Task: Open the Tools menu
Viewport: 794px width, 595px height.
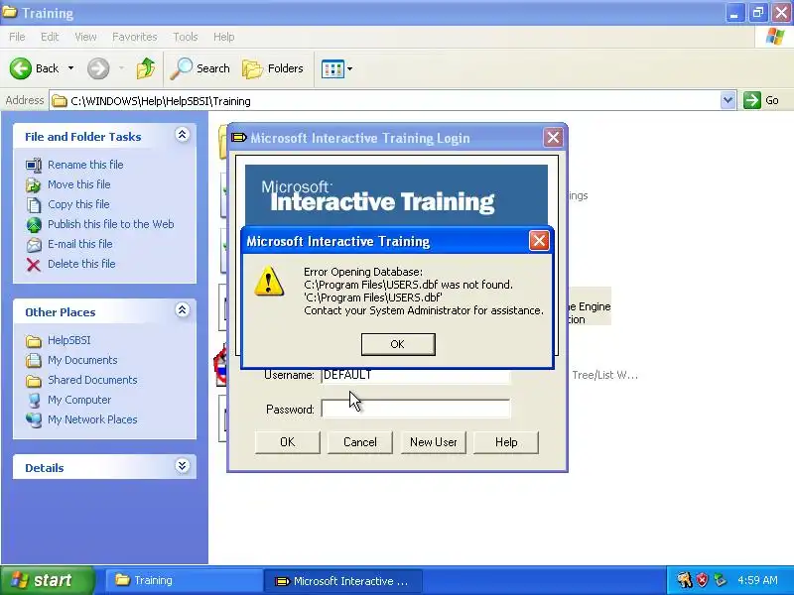Action: pyautogui.click(x=186, y=37)
